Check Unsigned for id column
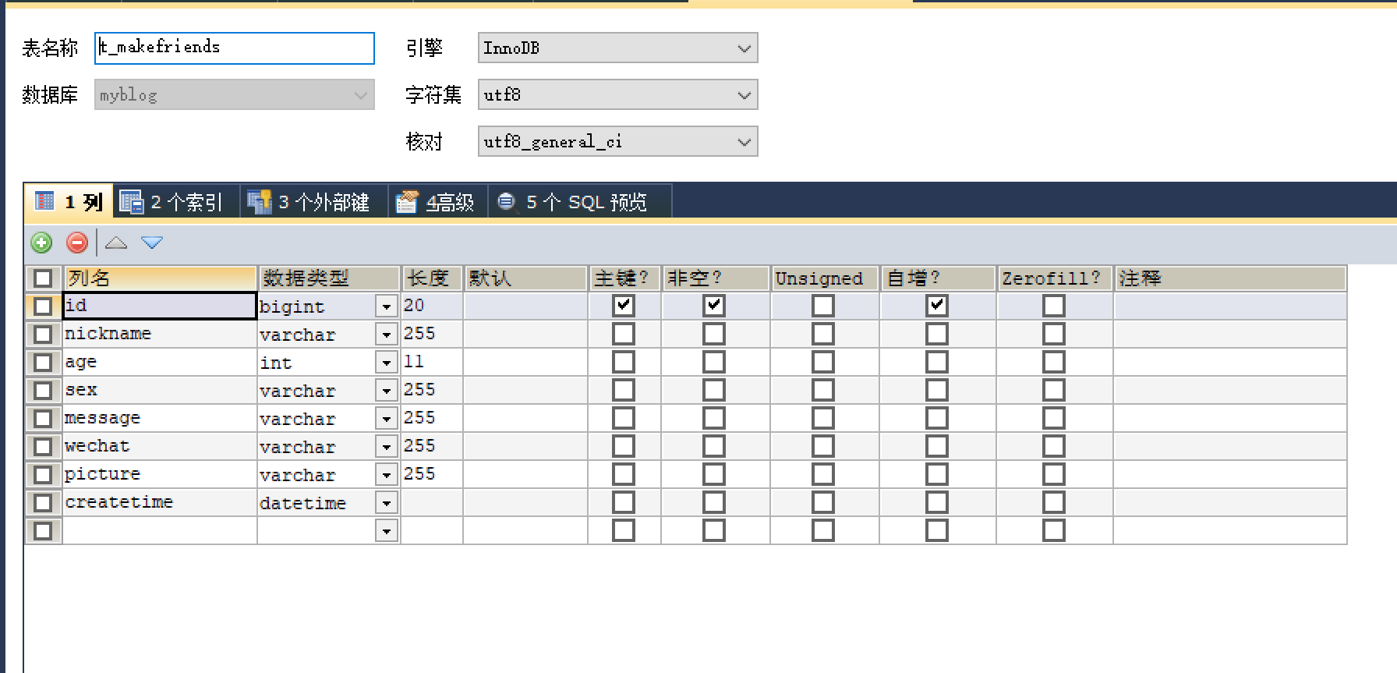The height and width of the screenshot is (673, 1397). tap(823, 306)
